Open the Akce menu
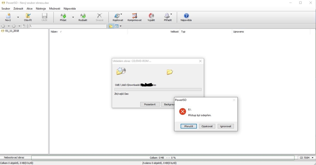Image resolution: width=316 pixels, height=165 pixels. (30, 8)
